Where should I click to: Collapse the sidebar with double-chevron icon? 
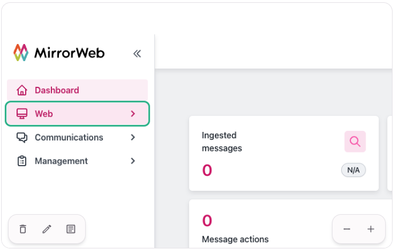(x=137, y=54)
